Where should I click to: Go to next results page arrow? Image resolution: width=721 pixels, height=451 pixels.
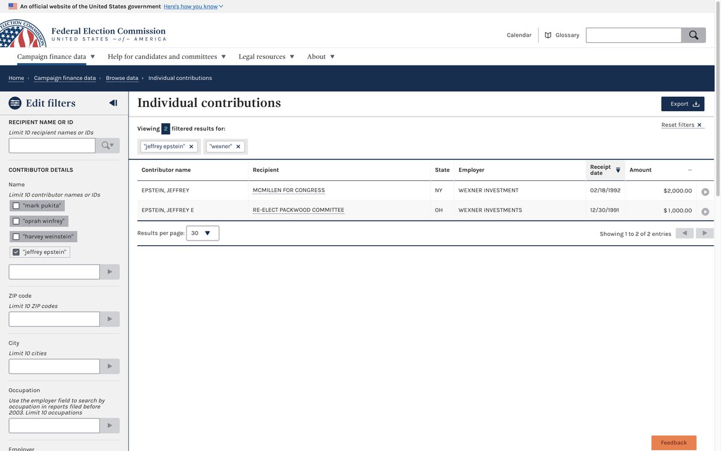click(x=705, y=233)
